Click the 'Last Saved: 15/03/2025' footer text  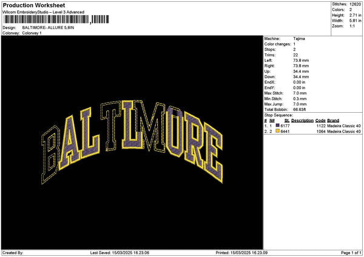point(120,253)
